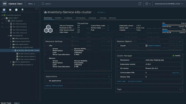The image size is (186, 104).
Task: Click the search magnifier icon
Action: click(43, 4)
